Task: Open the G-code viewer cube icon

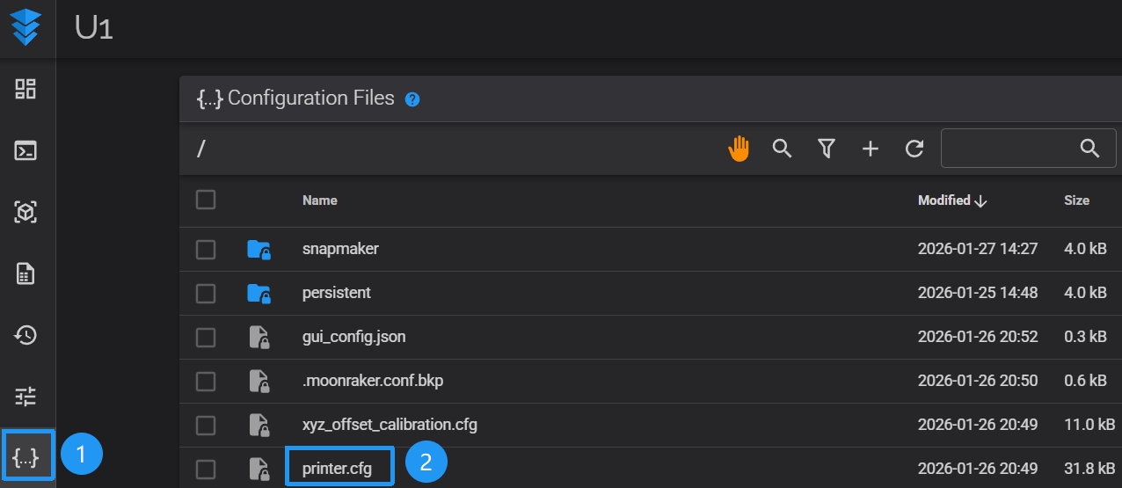Action: 26,212
